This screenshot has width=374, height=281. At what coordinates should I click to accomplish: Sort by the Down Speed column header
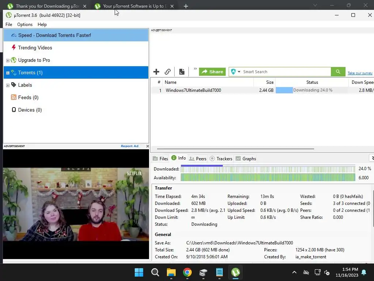tap(361, 82)
